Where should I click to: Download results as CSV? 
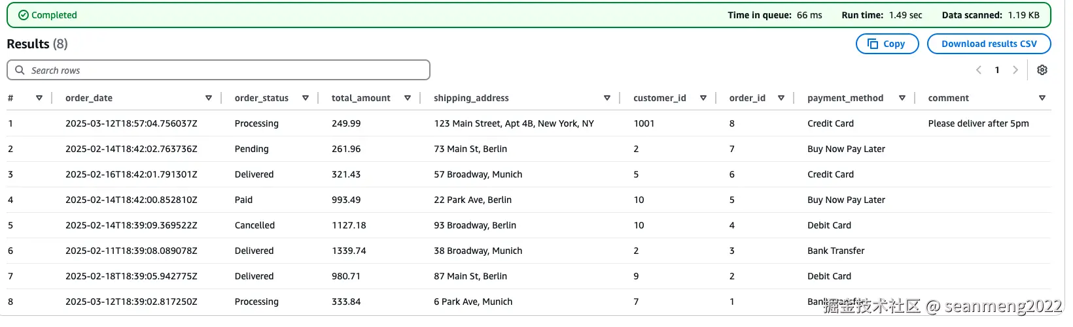tap(989, 44)
